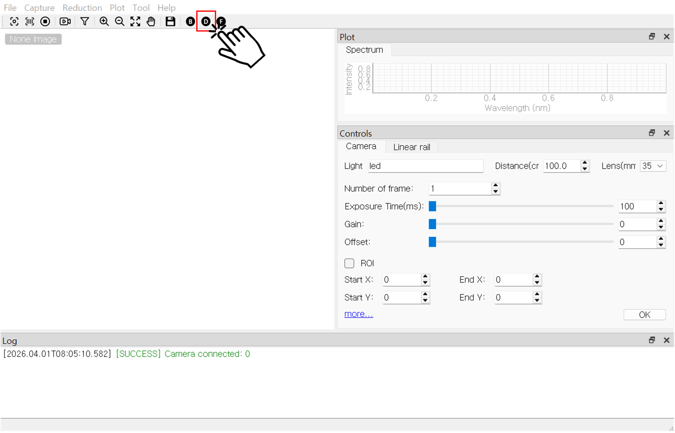Open the Plot menu
The height and width of the screenshot is (433, 675).
point(117,8)
